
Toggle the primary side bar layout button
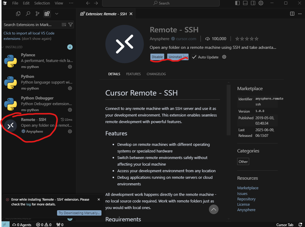[x=237, y=3]
